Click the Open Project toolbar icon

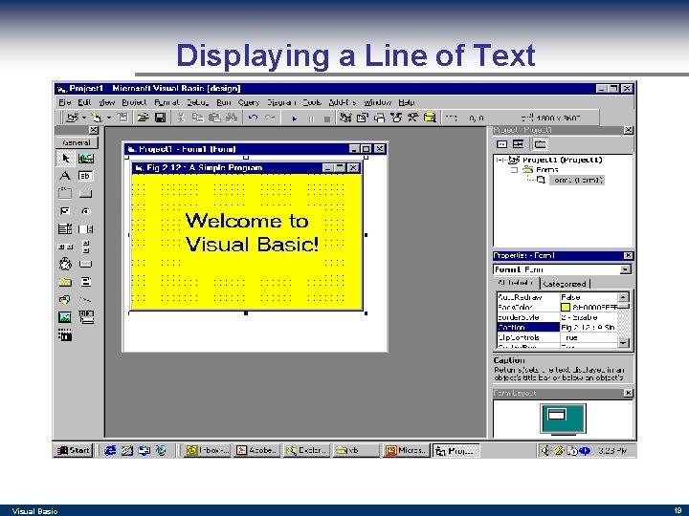143,118
